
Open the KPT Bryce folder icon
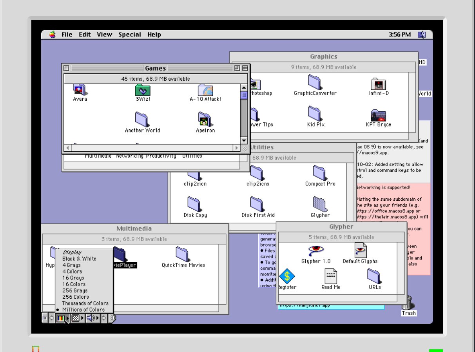378,115
